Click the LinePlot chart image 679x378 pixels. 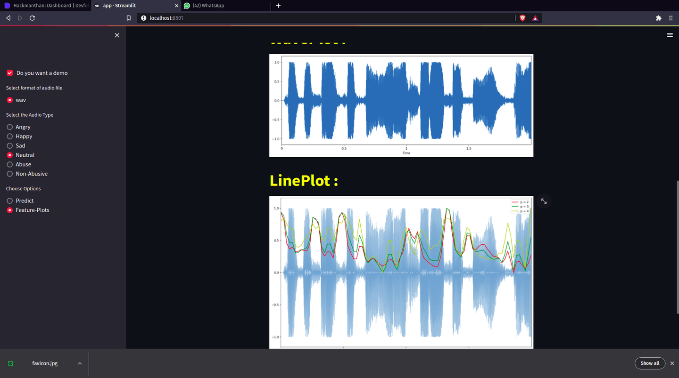click(x=401, y=272)
